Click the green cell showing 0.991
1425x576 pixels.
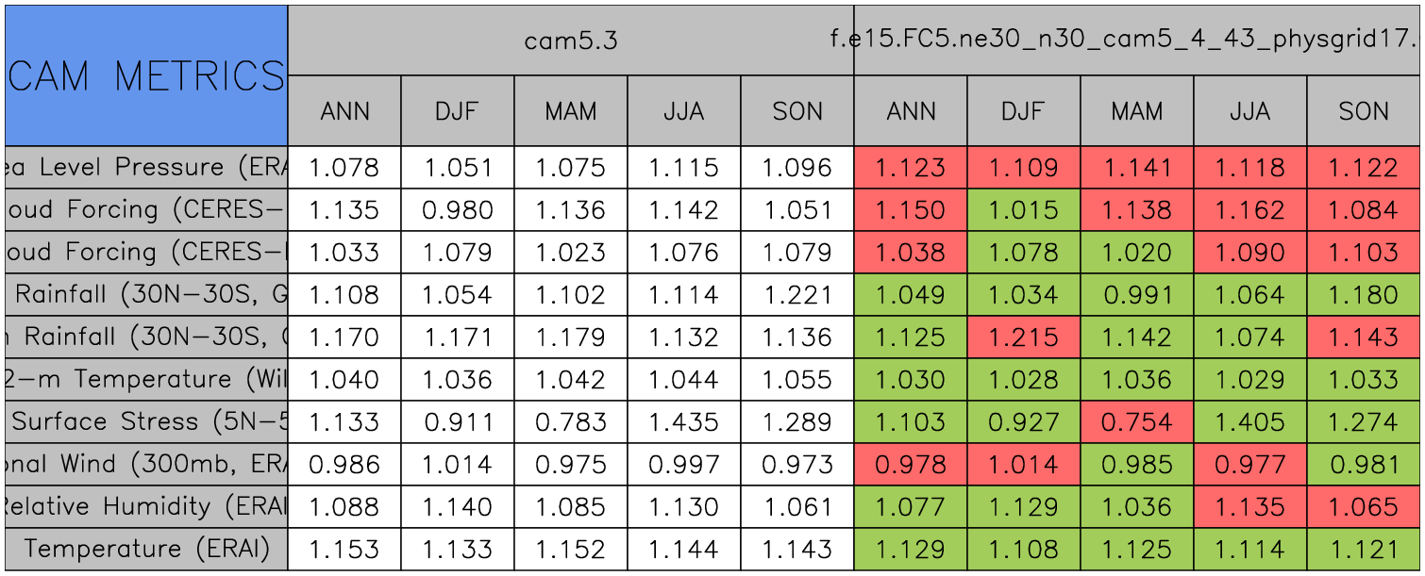coord(1136,295)
